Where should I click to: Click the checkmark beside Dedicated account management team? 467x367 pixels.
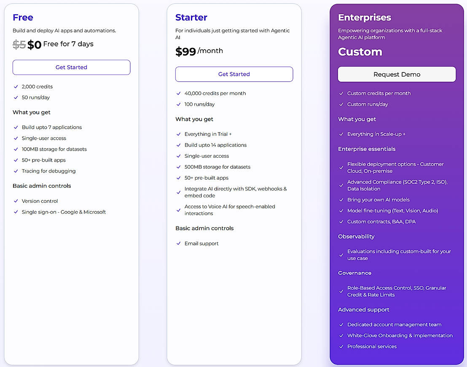(x=341, y=325)
